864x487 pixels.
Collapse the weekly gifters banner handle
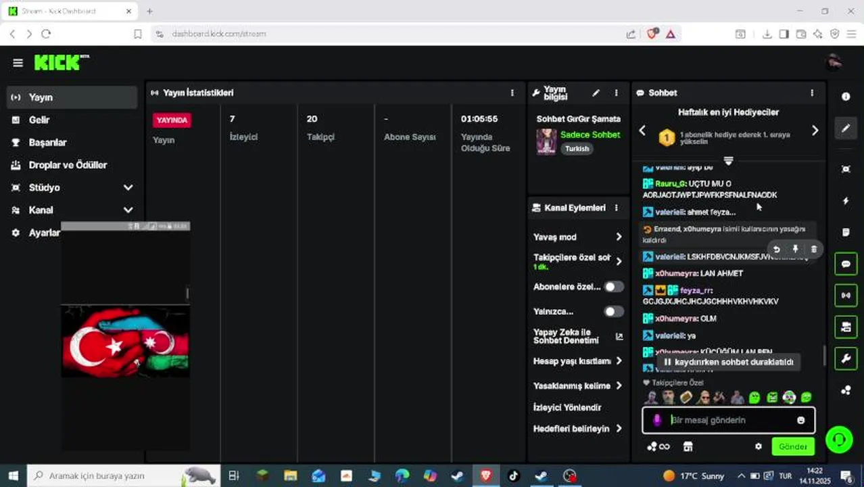pos(728,161)
